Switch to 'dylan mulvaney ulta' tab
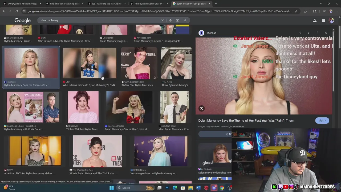The height and width of the screenshot is (192, 341). click(149, 4)
